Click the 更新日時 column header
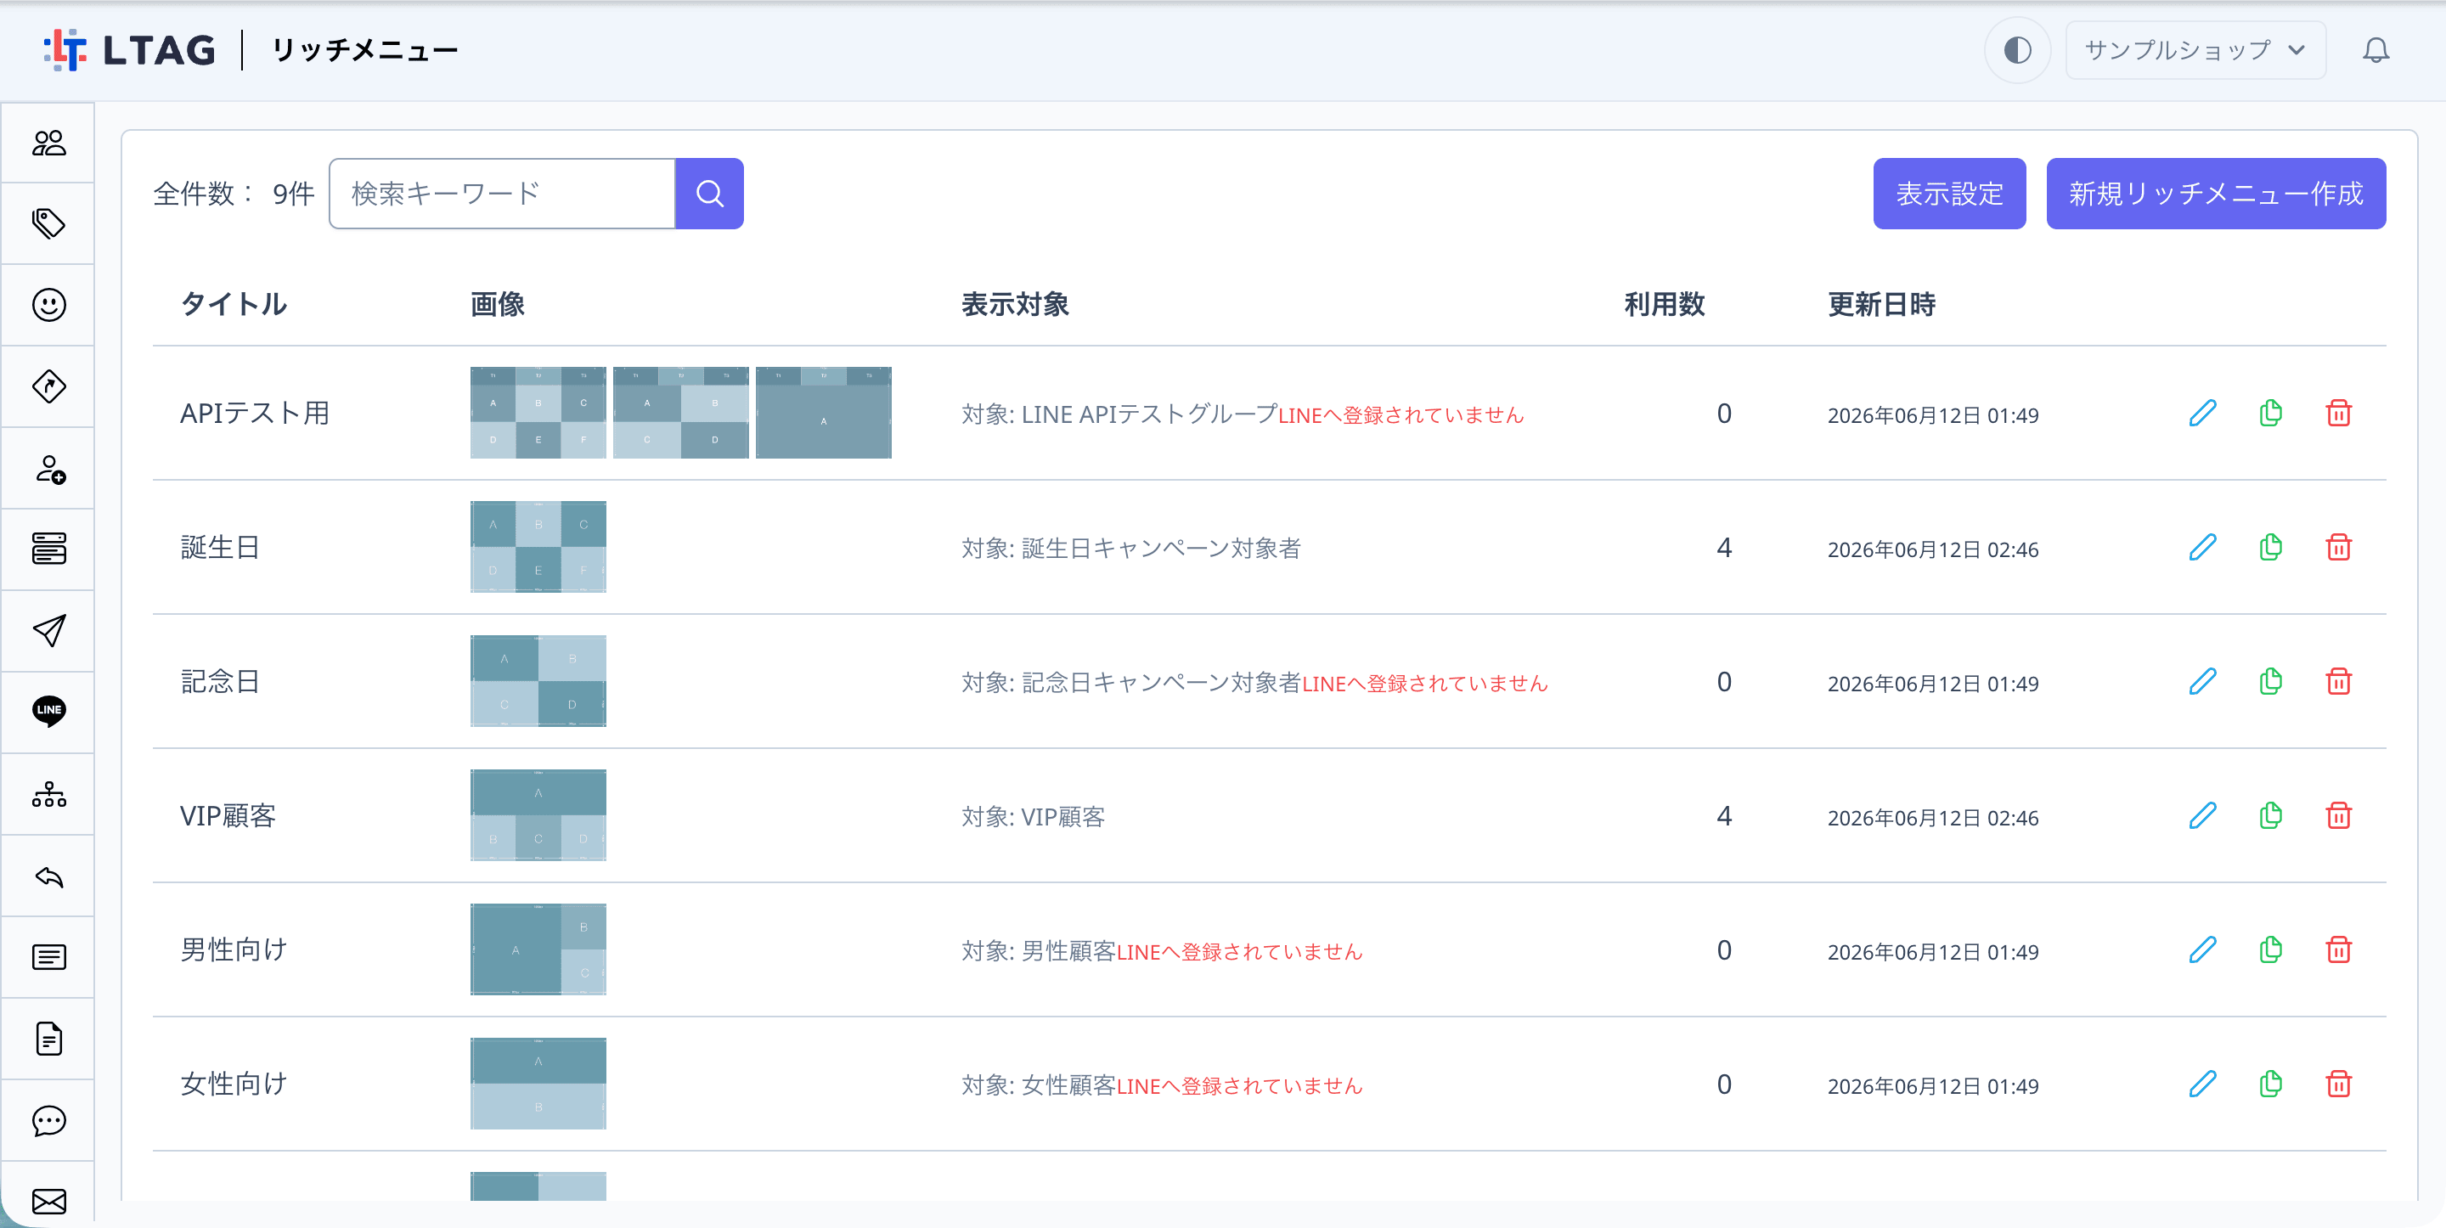 (x=1881, y=304)
